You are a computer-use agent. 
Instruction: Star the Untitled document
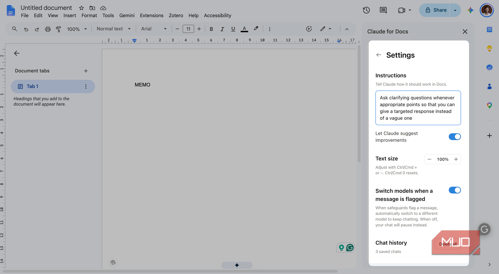(81, 8)
